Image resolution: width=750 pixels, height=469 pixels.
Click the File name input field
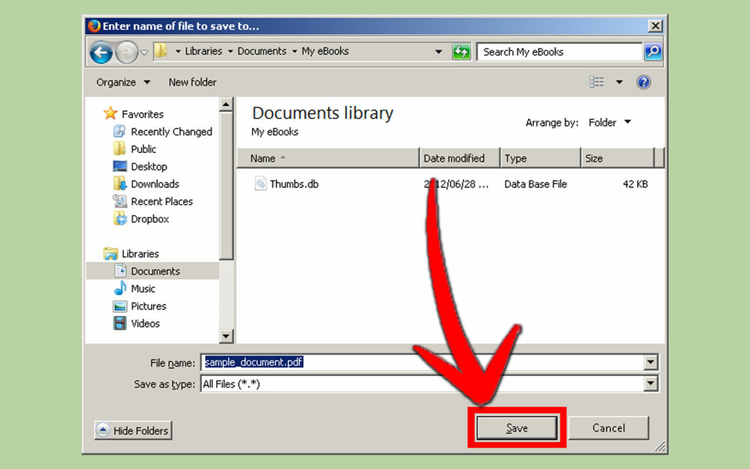pyautogui.click(x=423, y=362)
